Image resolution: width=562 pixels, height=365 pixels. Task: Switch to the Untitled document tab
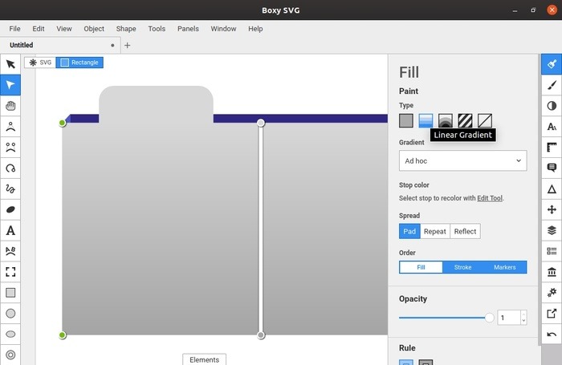point(60,45)
